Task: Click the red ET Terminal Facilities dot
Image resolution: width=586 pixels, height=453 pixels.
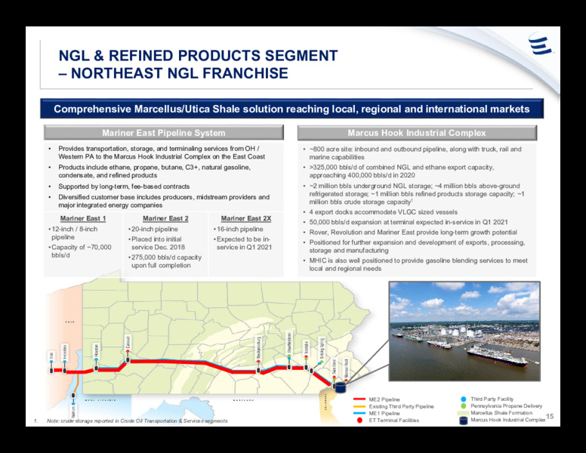Action: (x=359, y=421)
